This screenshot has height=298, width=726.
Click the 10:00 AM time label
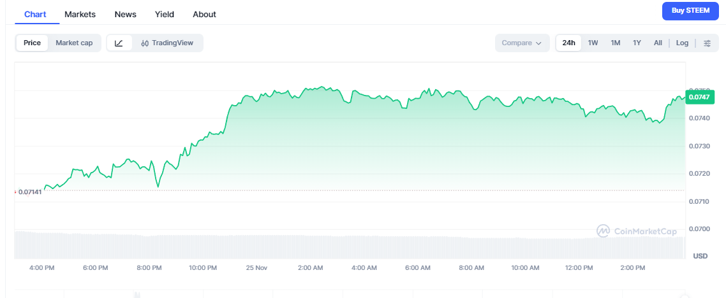click(525, 267)
